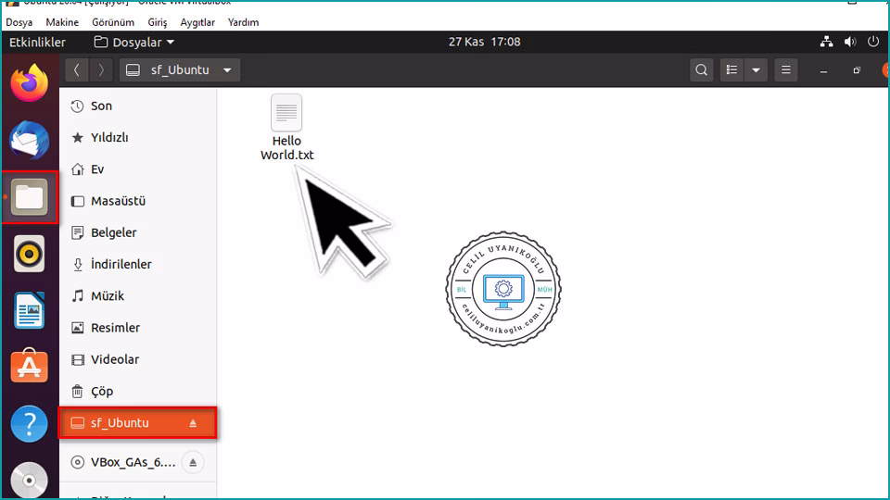Screen dimensions: 890x500
Task: Open the Yardım menu
Action: click(244, 22)
